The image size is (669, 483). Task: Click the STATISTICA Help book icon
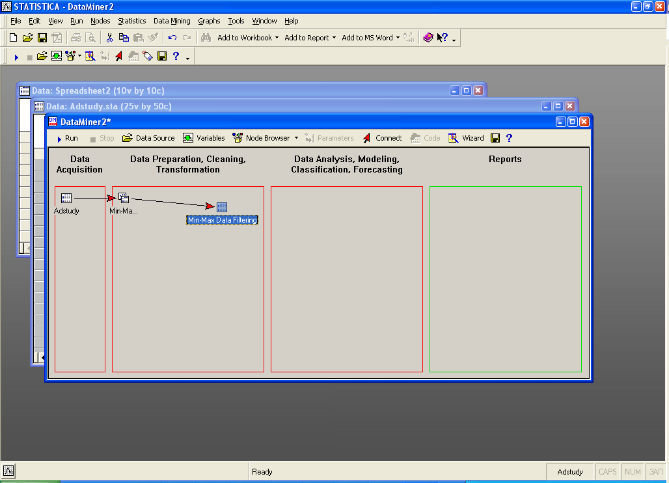click(428, 38)
